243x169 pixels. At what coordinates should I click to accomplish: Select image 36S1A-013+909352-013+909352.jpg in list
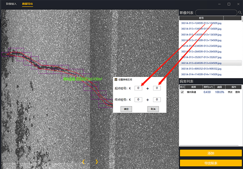201,69
